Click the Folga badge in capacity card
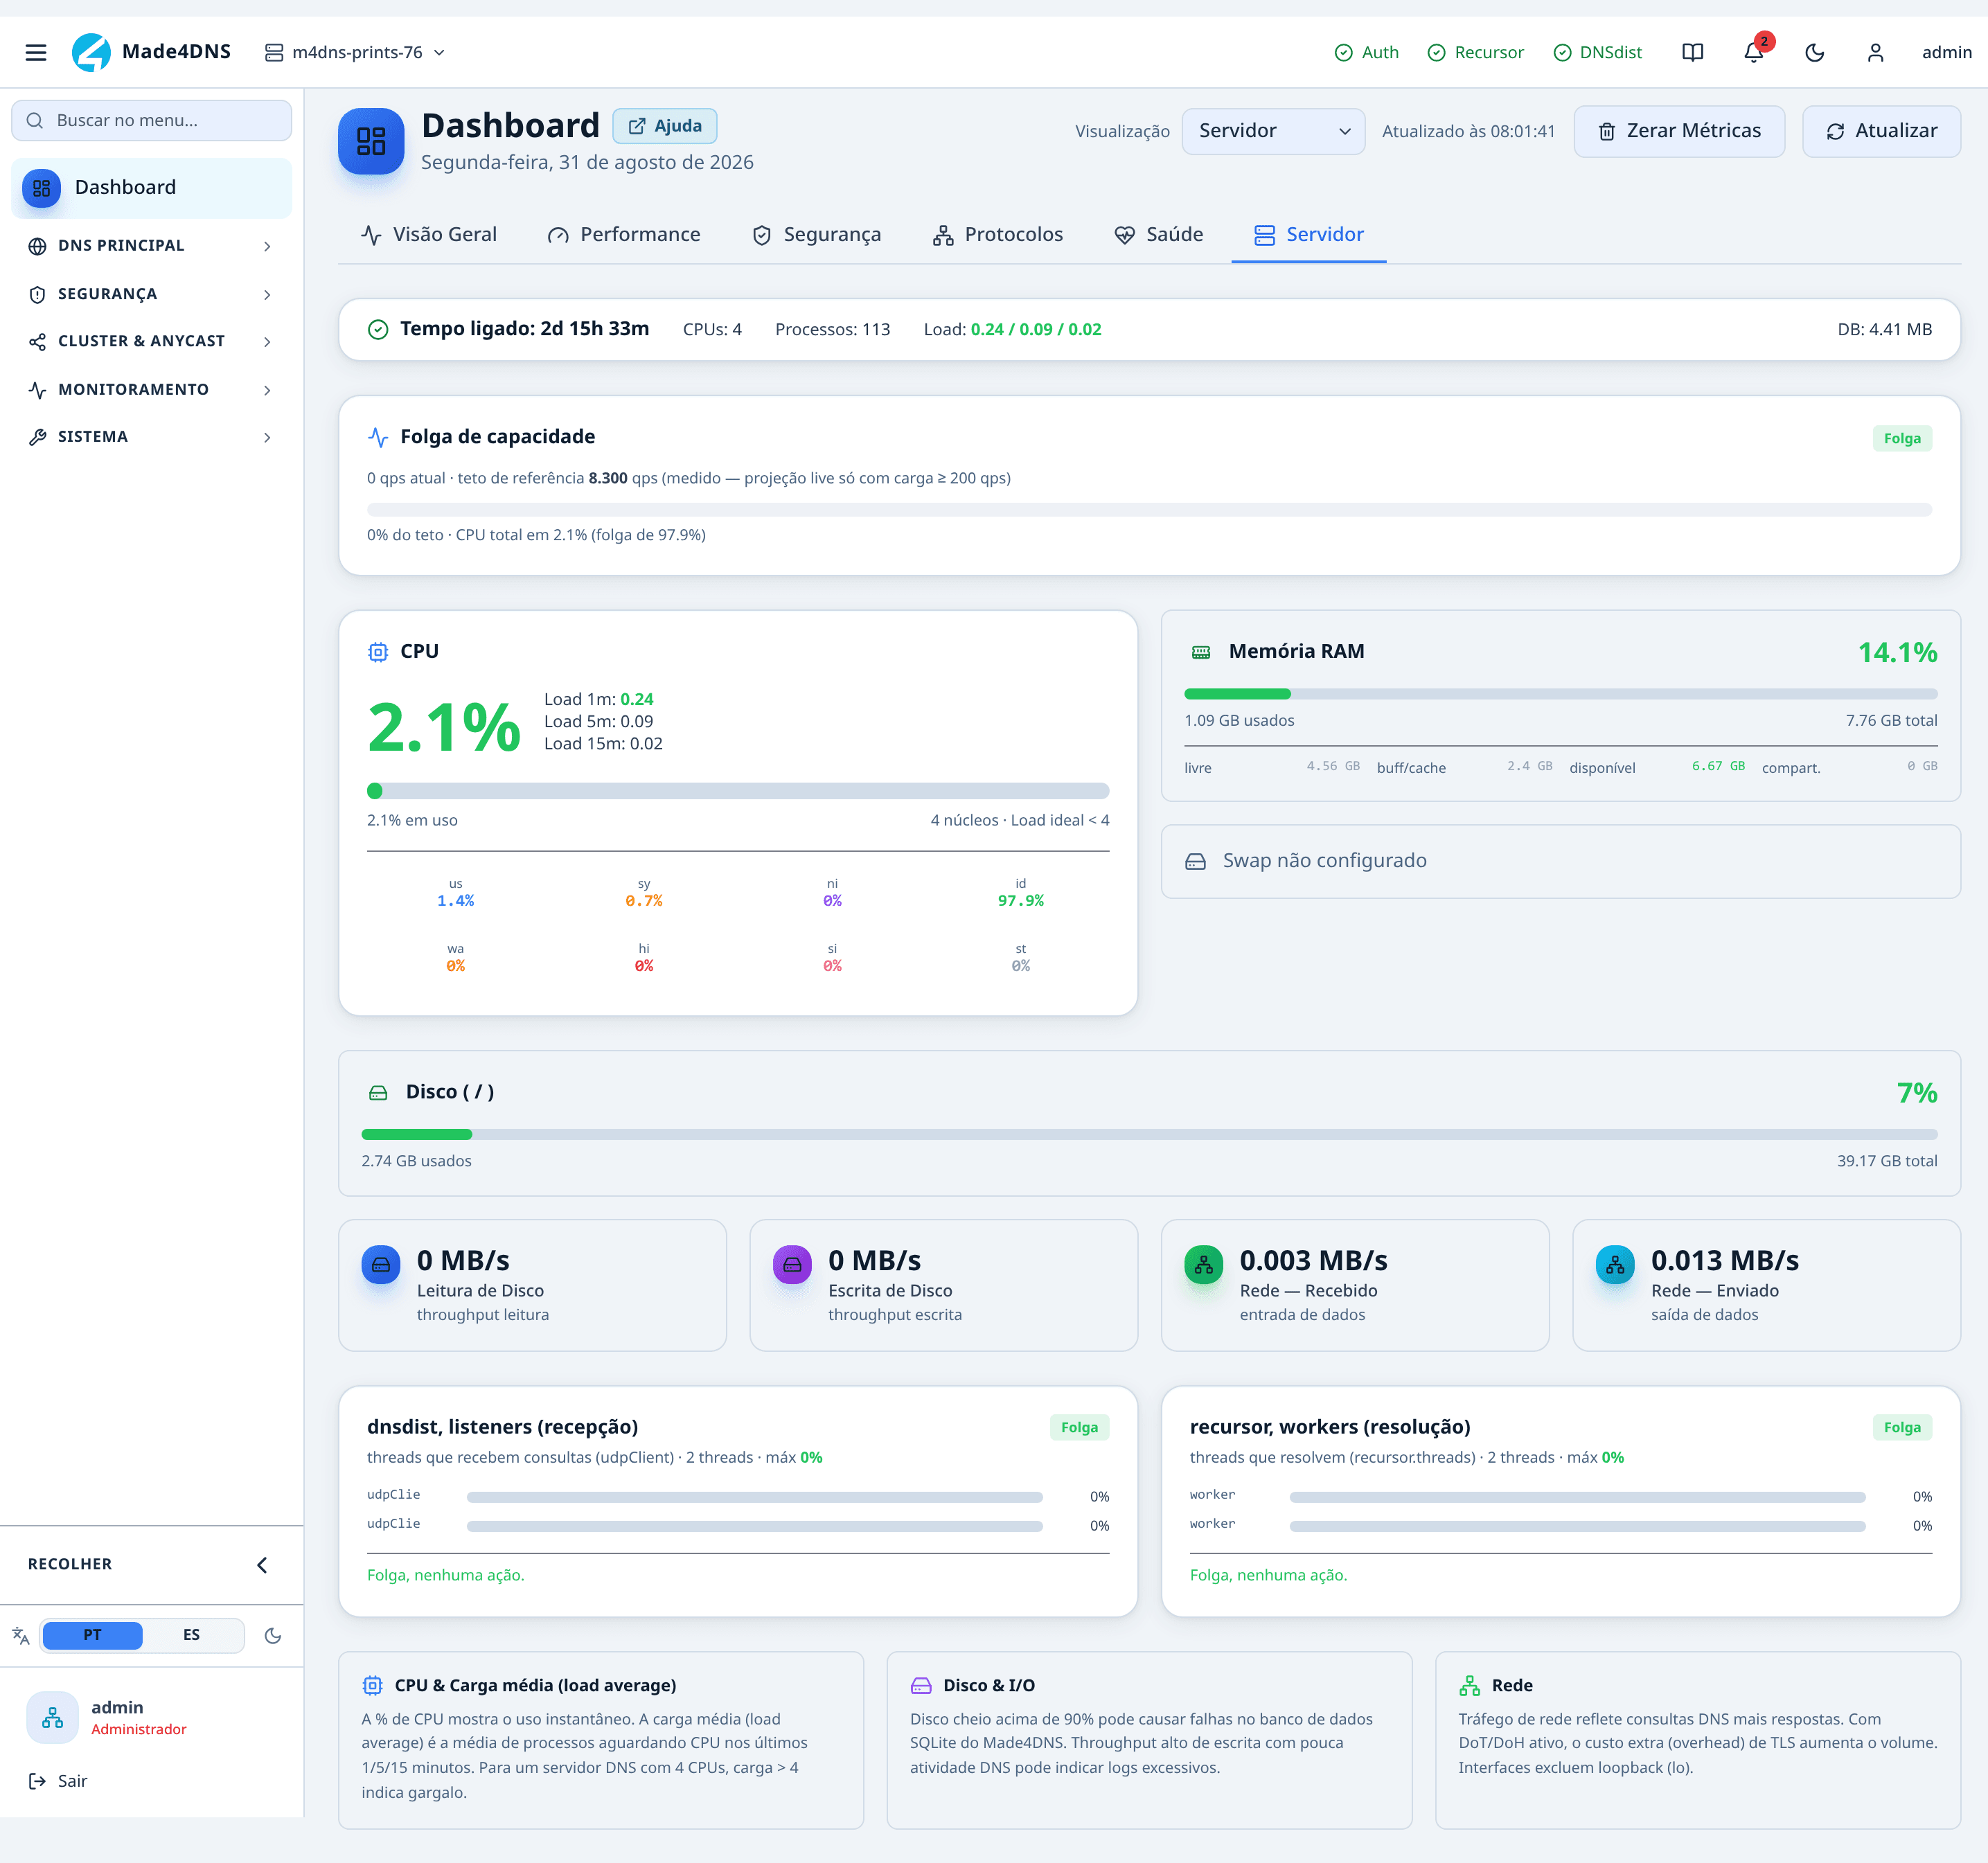 tap(1902, 438)
